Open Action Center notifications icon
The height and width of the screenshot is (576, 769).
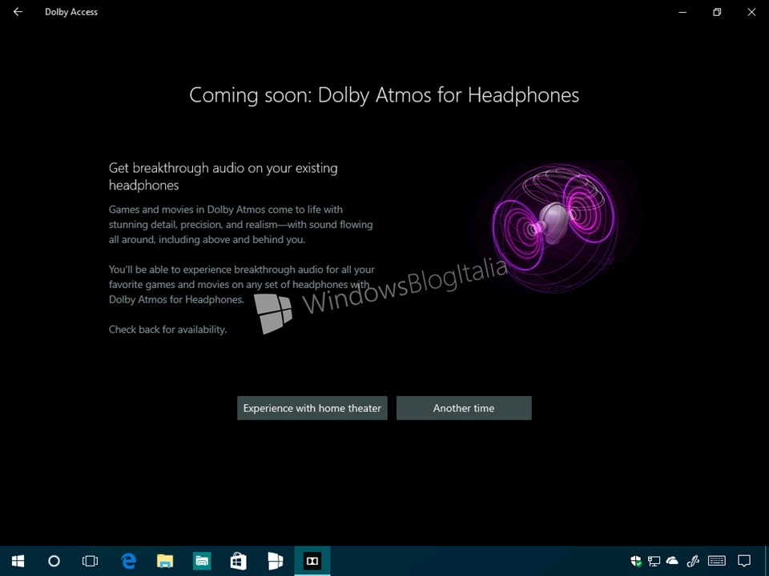click(744, 561)
